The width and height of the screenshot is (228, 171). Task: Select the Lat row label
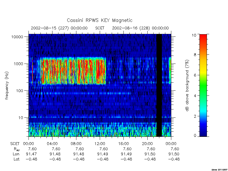click(x=17, y=159)
